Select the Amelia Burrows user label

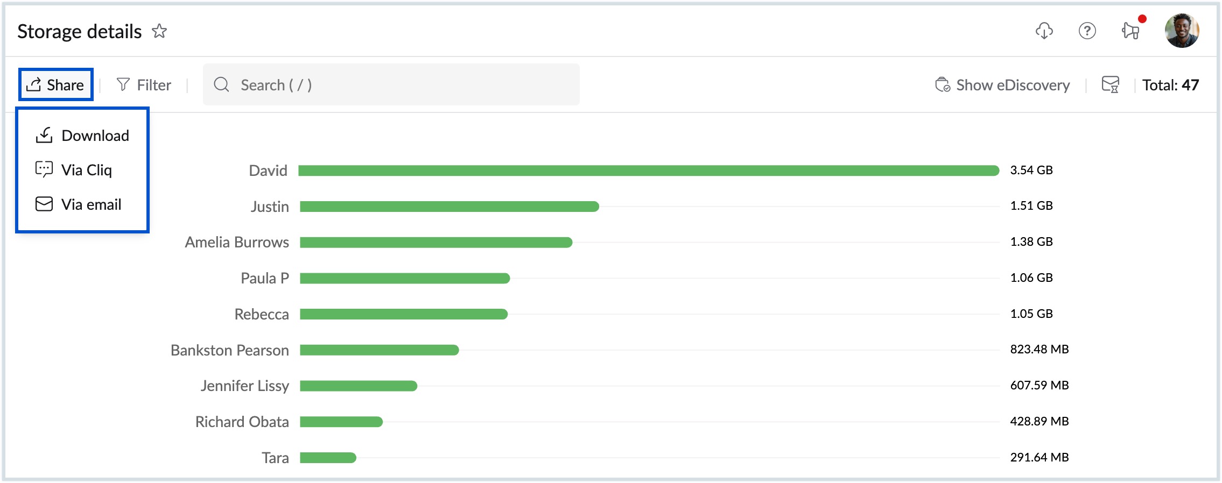tap(237, 243)
